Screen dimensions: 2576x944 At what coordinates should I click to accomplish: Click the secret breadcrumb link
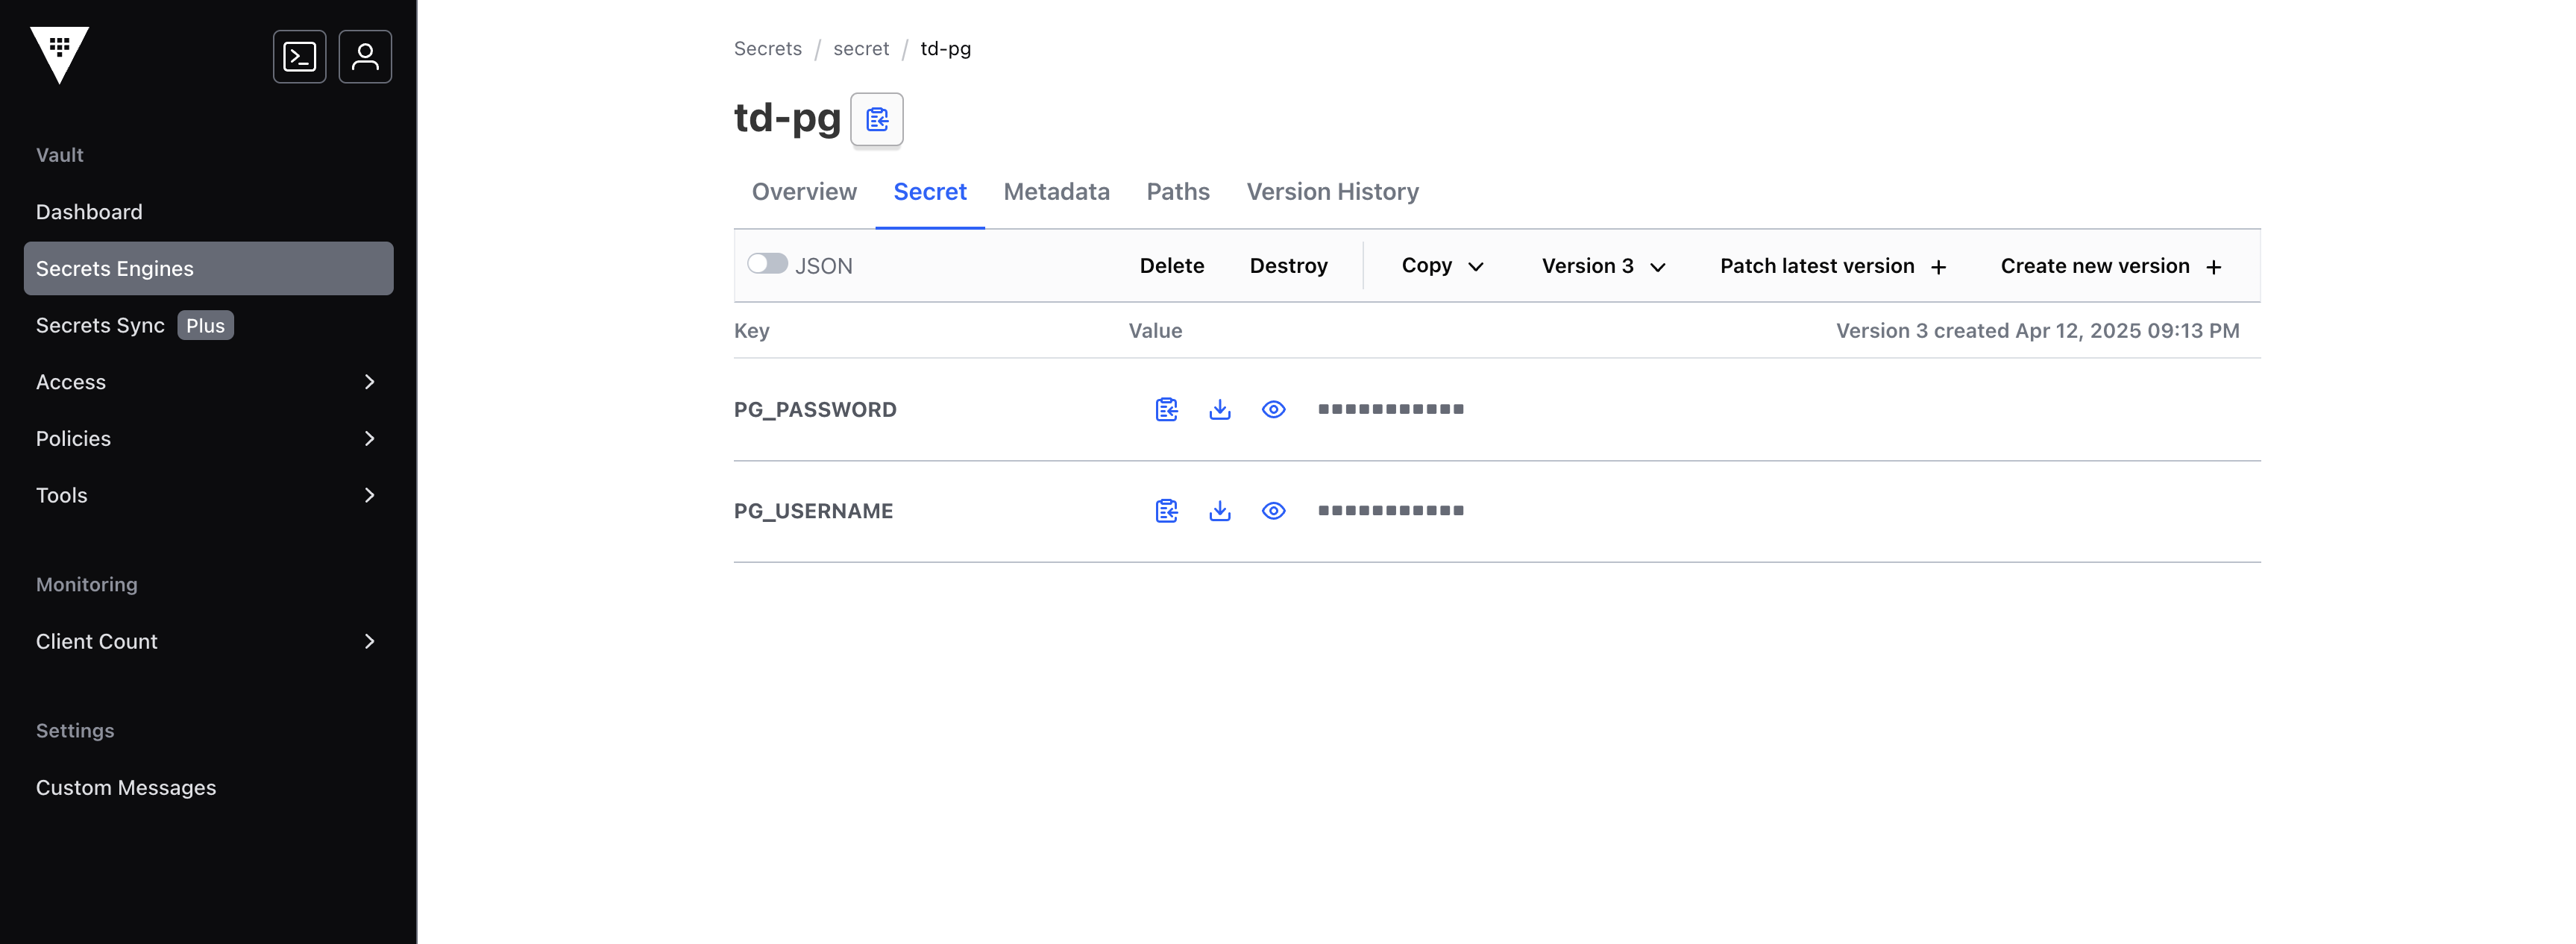(860, 49)
